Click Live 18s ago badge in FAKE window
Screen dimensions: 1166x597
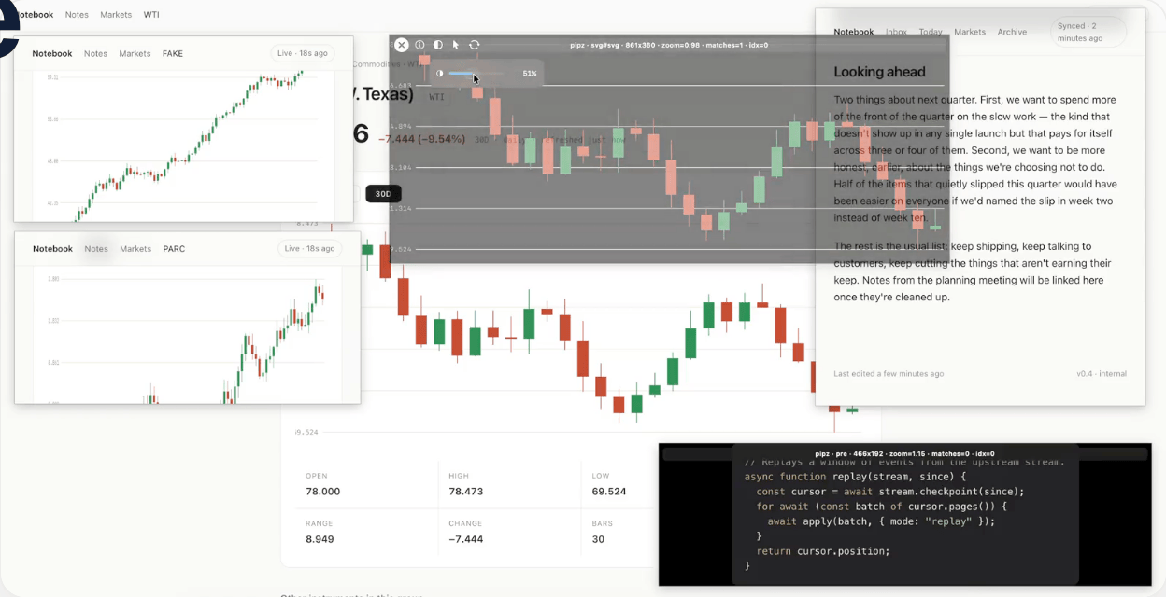point(303,53)
